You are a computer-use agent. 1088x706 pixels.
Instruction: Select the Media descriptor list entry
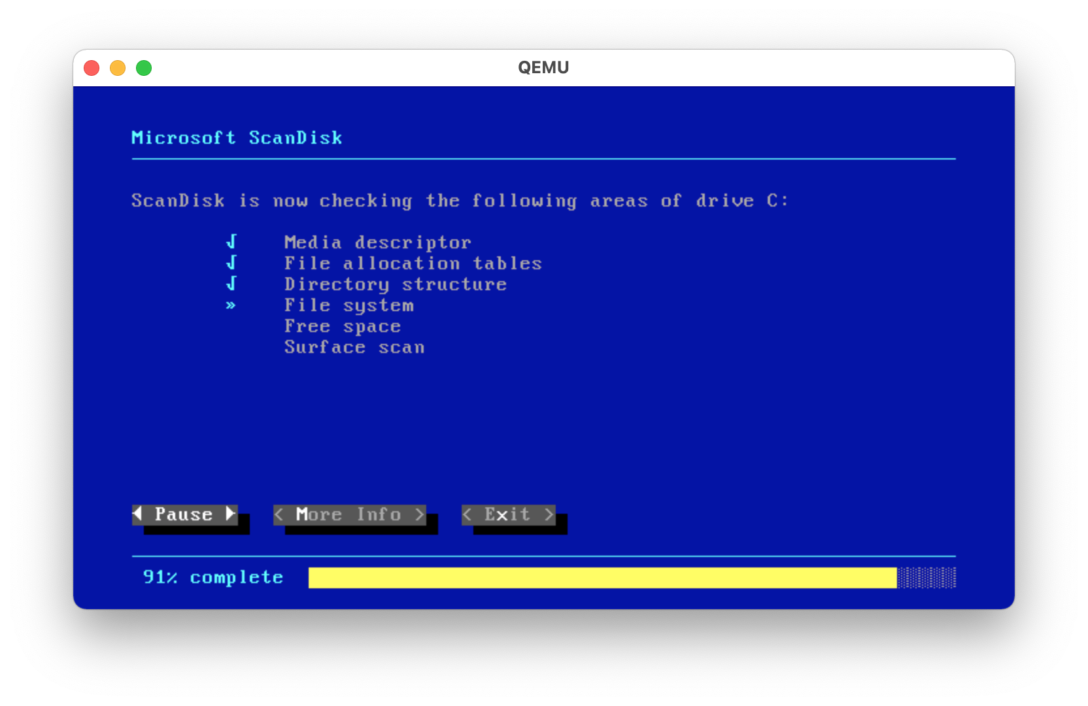click(377, 243)
